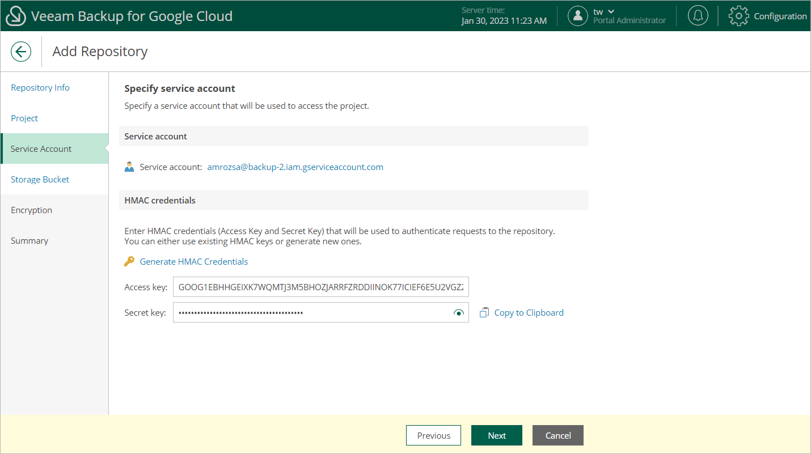Image resolution: width=811 pixels, height=454 pixels.
Task: Show the secret key with eye icon
Action: click(459, 313)
